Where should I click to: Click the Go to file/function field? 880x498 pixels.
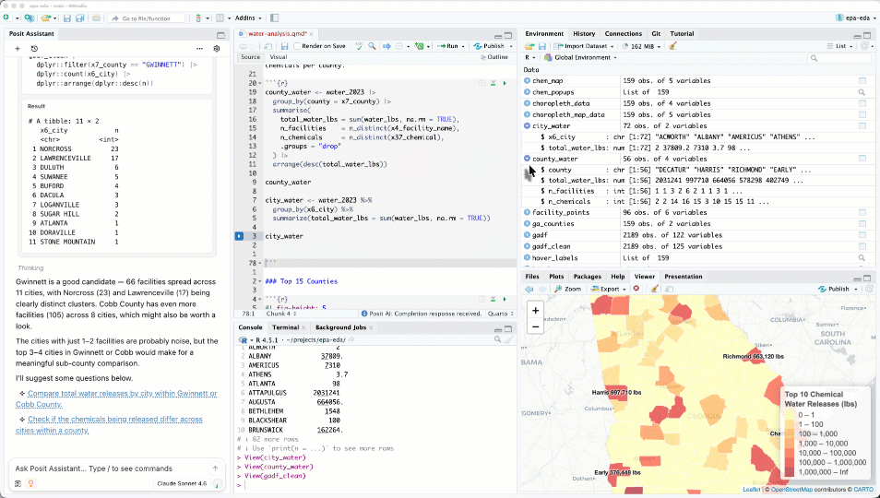coord(148,18)
